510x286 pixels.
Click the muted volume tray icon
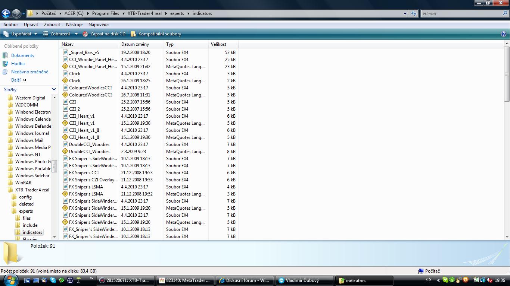click(489, 280)
